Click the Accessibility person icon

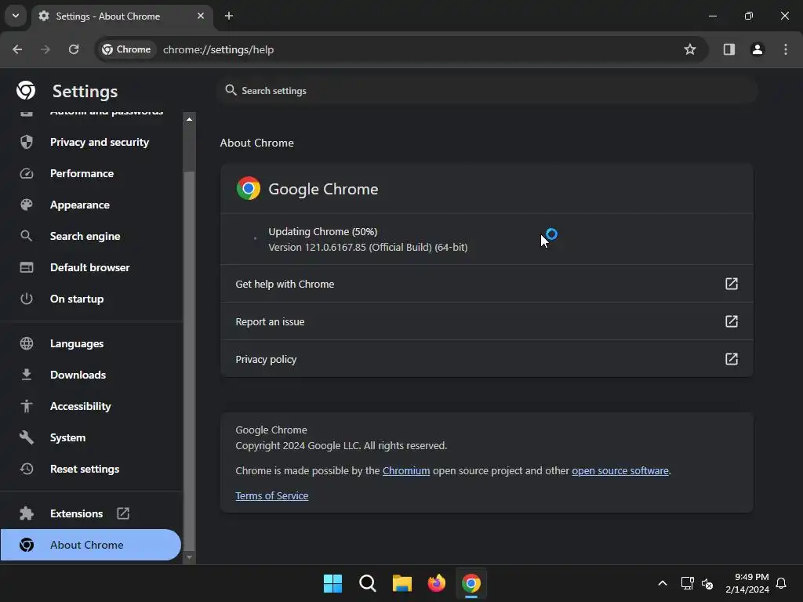tap(27, 406)
